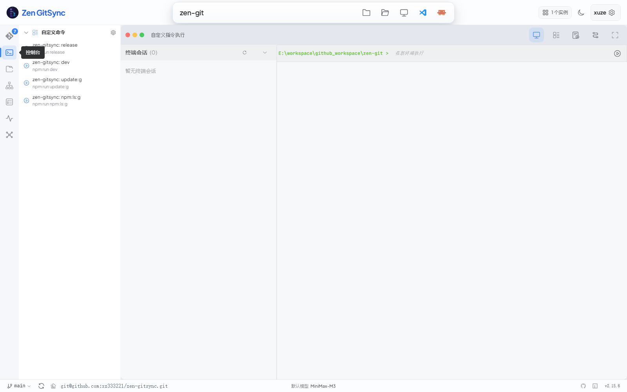Switch to terminal monitor view in toolbar

pos(536,35)
